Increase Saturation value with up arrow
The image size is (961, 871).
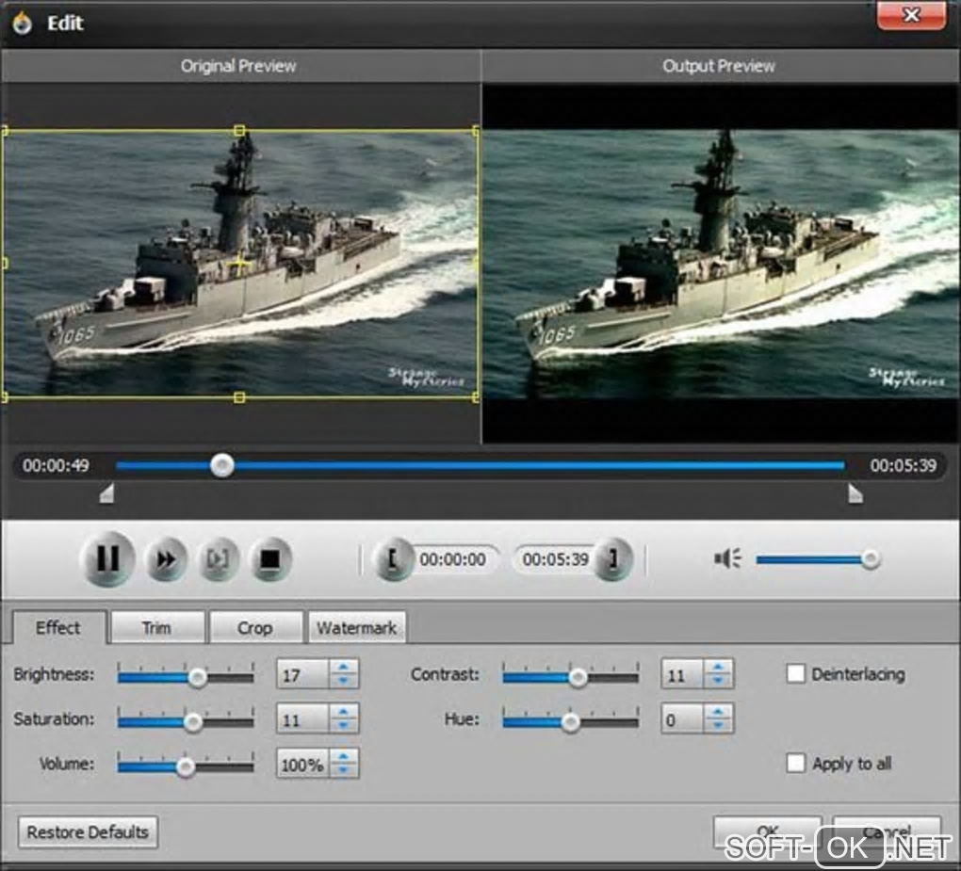point(344,712)
